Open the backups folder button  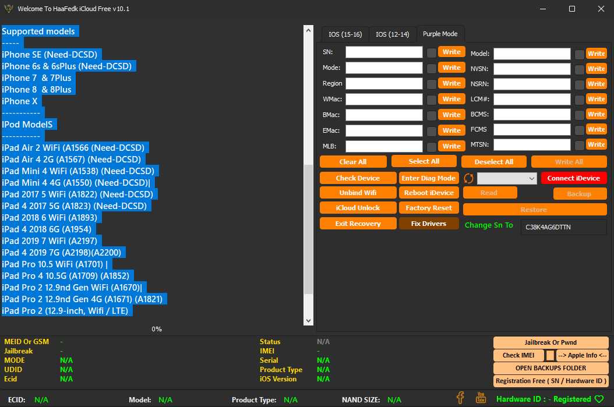point(551,368)
